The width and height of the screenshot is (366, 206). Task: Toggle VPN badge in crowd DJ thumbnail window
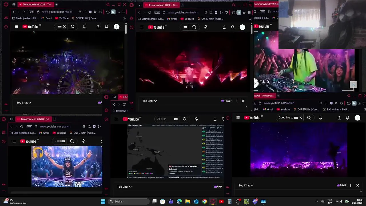[29, 126]
